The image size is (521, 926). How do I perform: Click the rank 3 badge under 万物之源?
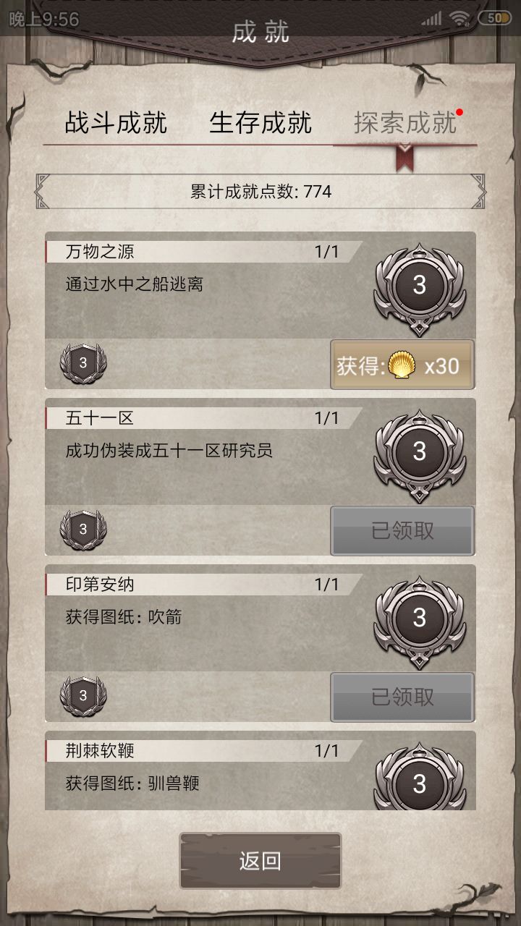tap(82, 364)
